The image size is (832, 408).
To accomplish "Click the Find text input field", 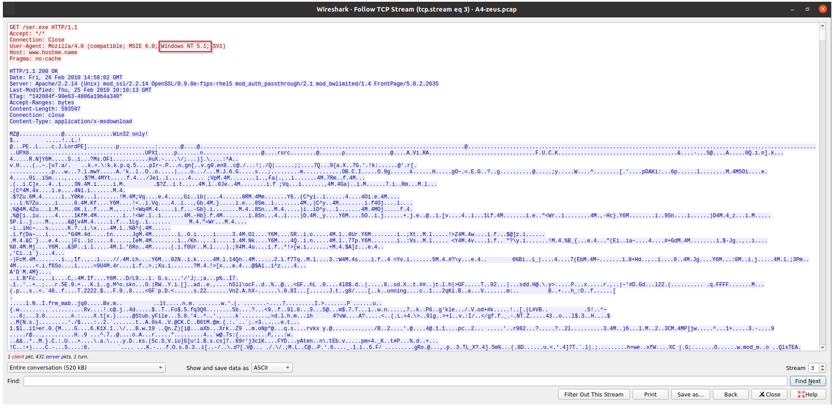I will [405, 381].
